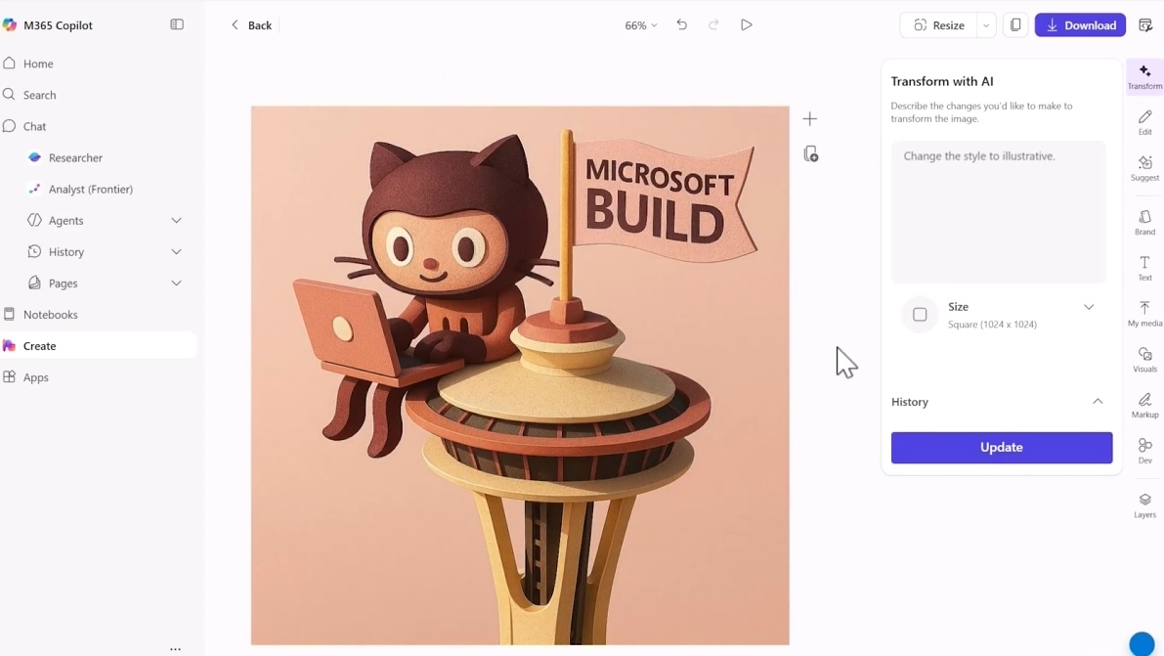Open the Visuals tool
The height and width of the screenshot is (656, 1164).
pyautogui.click(x=1144, y=360)
